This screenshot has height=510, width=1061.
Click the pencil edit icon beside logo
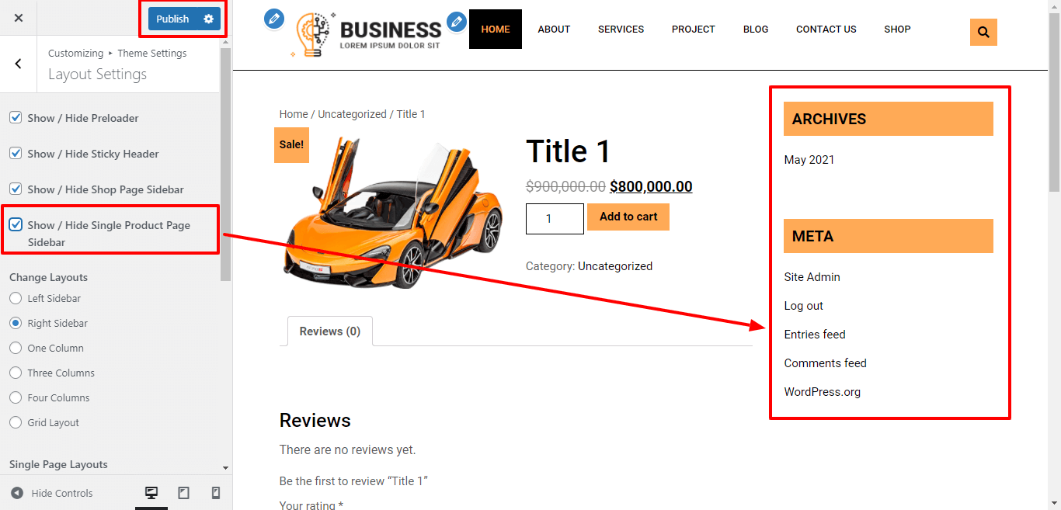[274, 19]
